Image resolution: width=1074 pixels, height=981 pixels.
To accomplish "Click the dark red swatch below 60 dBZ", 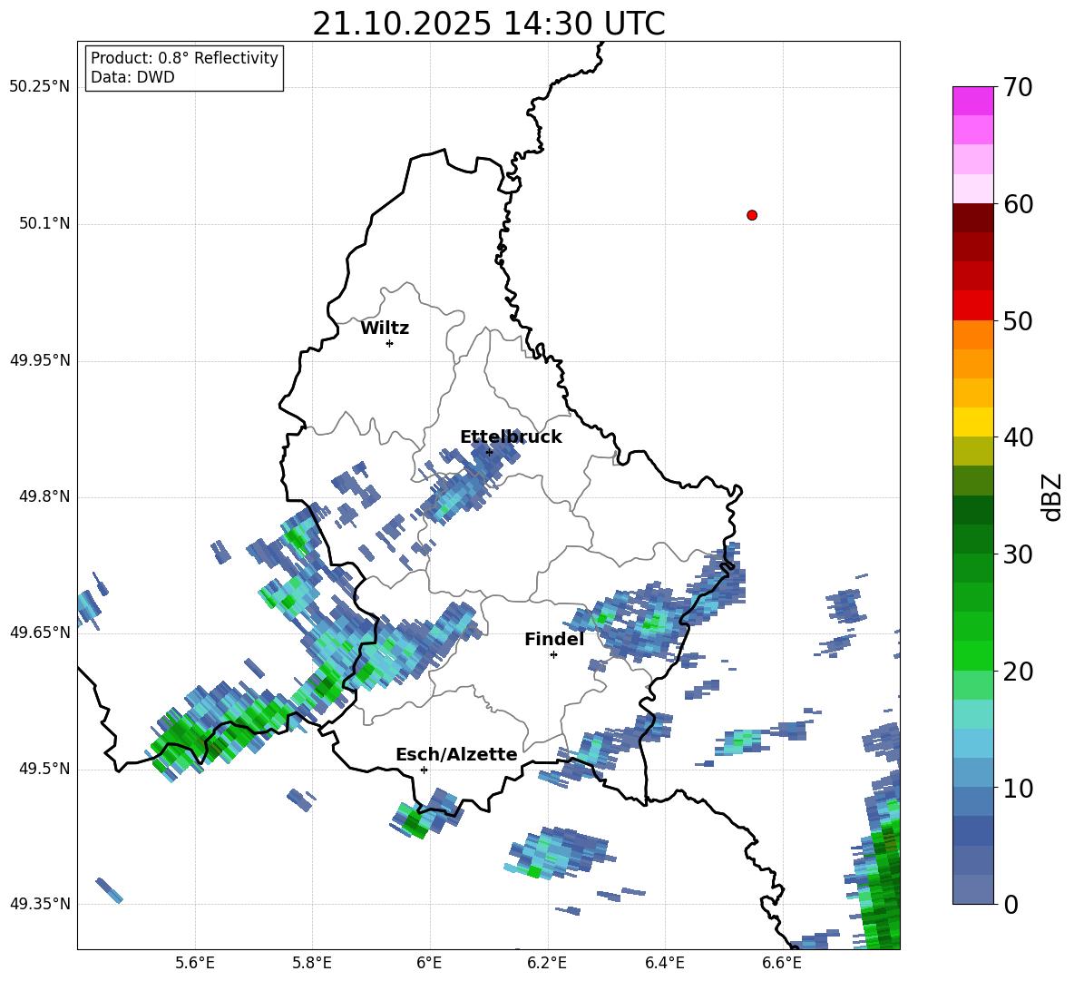I will click(972, 218).
